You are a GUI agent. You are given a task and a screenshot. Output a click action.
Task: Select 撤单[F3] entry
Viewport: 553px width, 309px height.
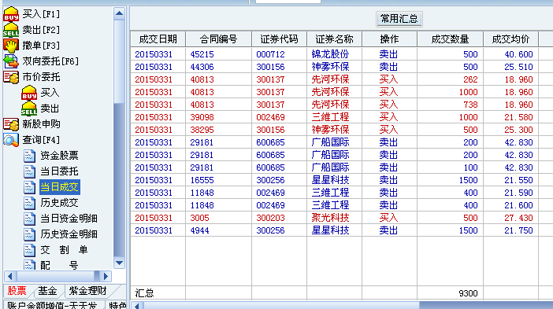click(x=41, y=46)
